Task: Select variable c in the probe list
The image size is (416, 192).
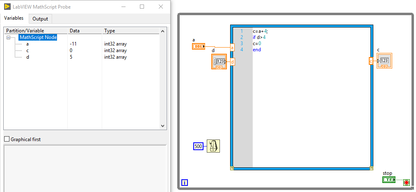Action: pyautogui.click(x=27, y=50)
